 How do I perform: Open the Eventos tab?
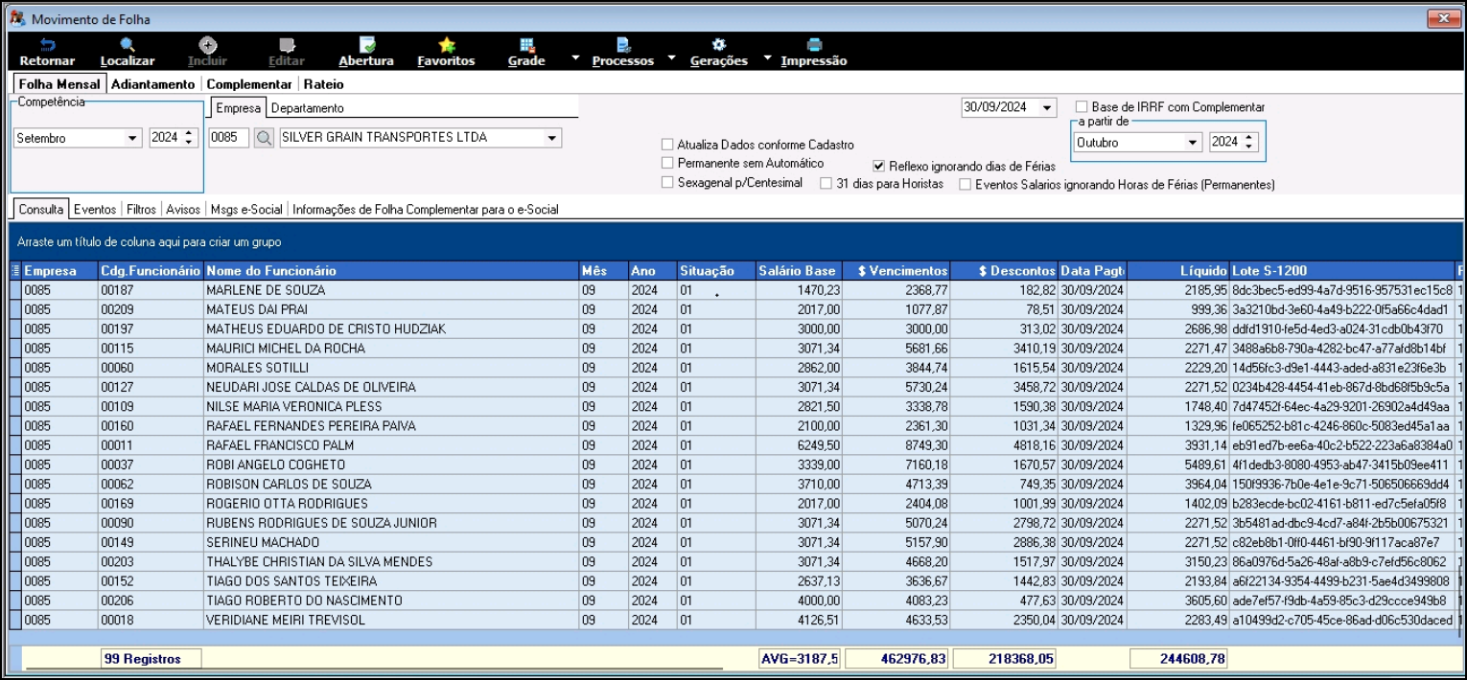pos(95,209)
